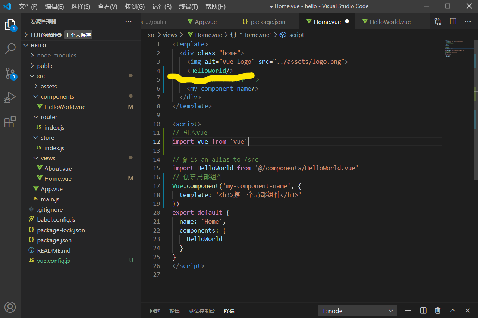Open the terminal selector dropdown 1: node
Viewport: 478px width, 318px height.
(358, 311)
